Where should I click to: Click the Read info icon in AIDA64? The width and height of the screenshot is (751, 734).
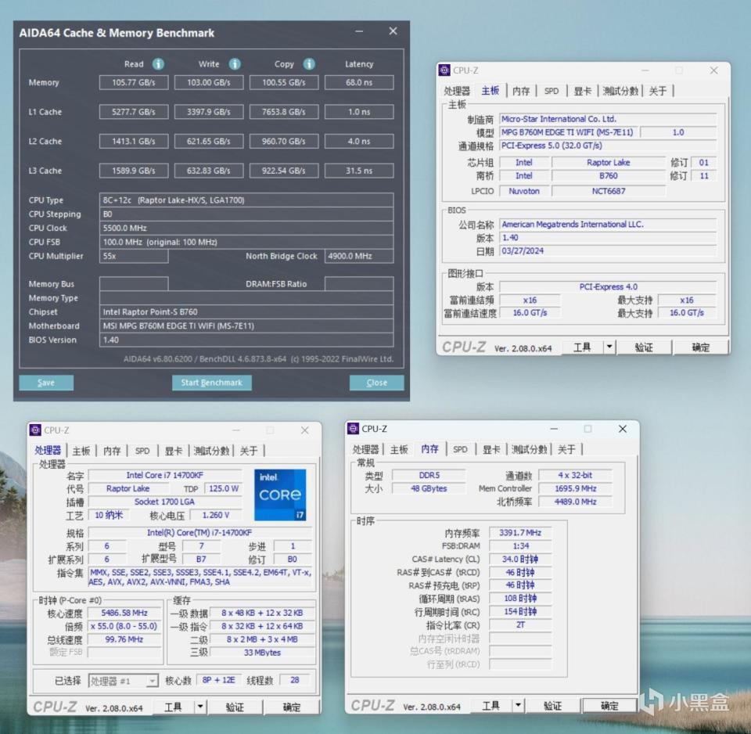pos(158,64)
